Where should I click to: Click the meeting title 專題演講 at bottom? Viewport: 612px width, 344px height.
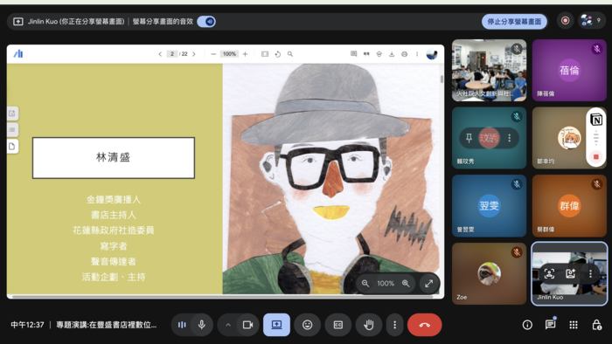click(106, 325)
